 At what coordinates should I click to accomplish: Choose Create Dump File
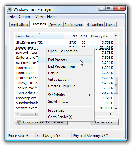coord(66,86)
